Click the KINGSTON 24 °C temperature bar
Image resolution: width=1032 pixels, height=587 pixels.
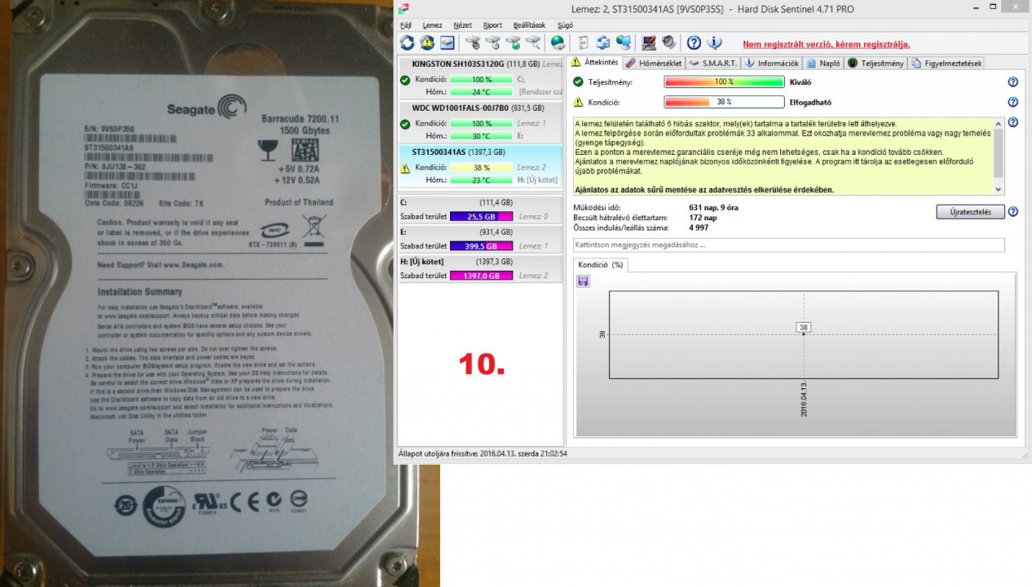pyautogui.click(x=481, y=92)
